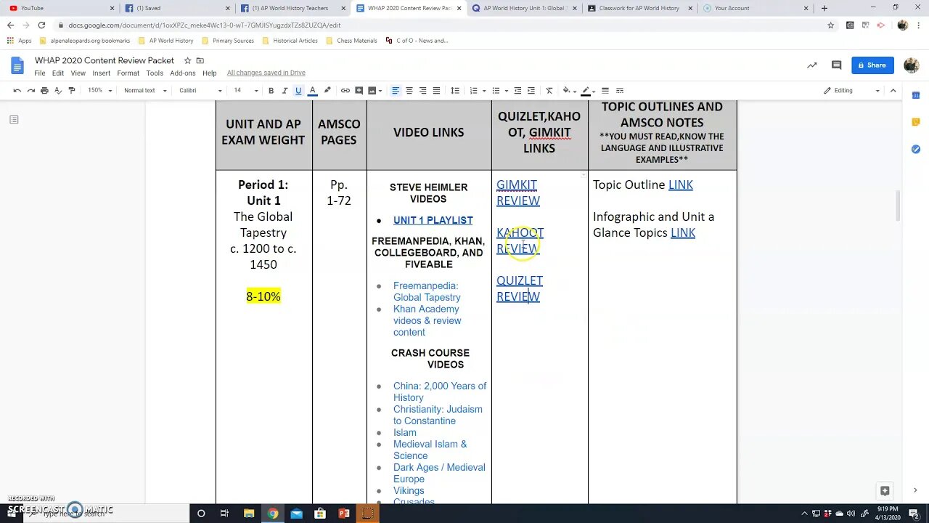This screenshot has height=523, width=929.
Task: Open the Insert menu
Action: (102, 73)
